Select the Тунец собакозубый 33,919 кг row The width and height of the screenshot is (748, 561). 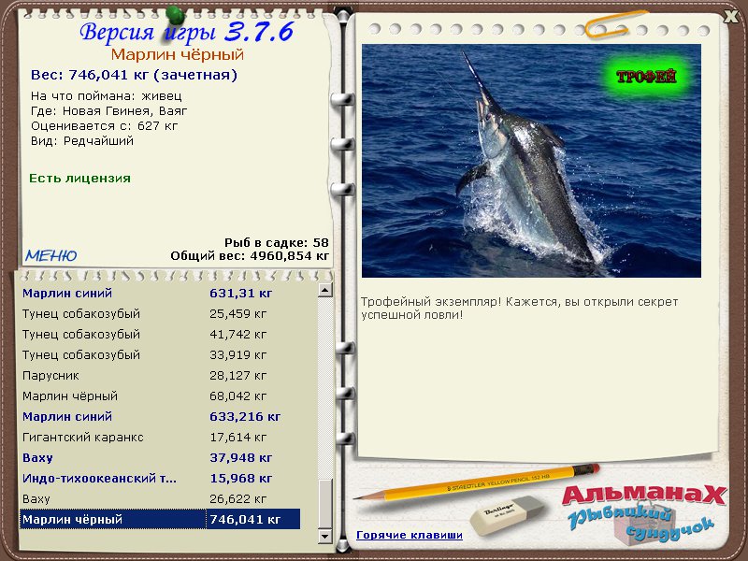pyautogui.click(x=160, y=354)
